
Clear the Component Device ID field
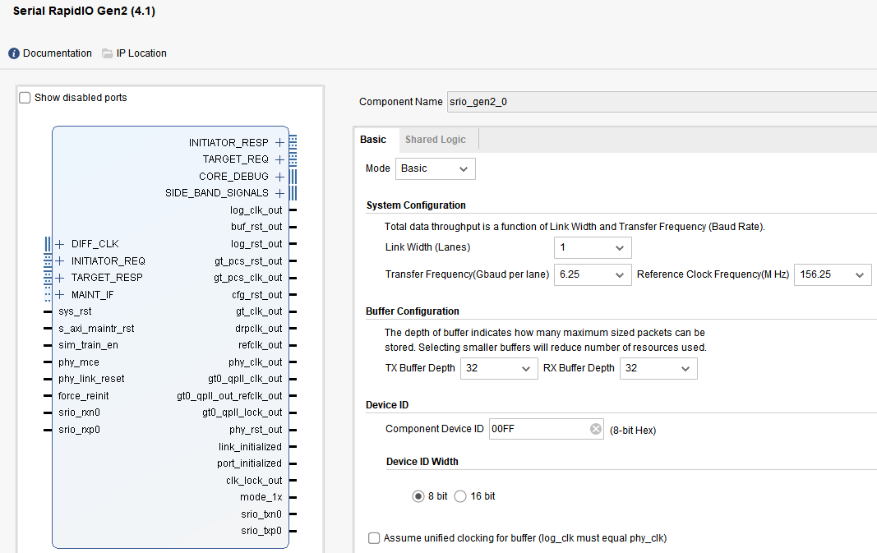point(596,429)
